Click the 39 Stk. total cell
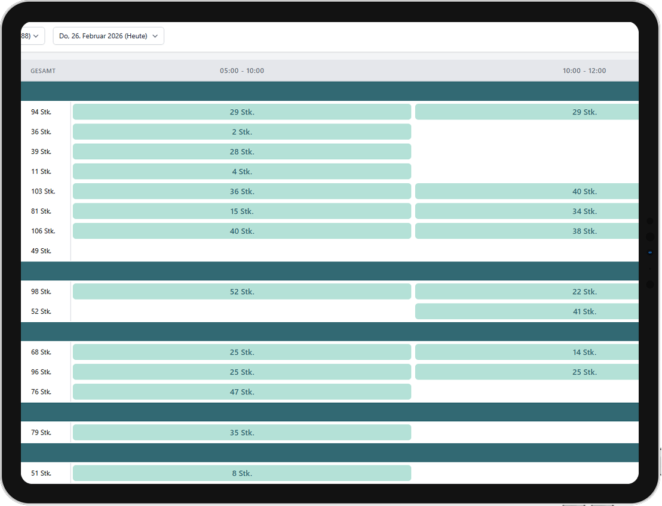 point(41,152)
